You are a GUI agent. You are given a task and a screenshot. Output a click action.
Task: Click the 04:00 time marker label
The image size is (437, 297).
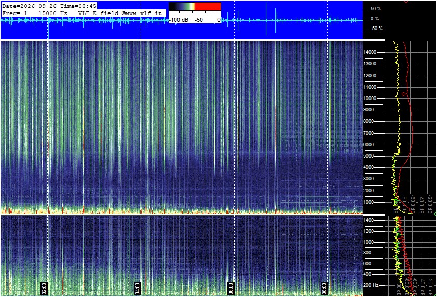click(137, 288)
